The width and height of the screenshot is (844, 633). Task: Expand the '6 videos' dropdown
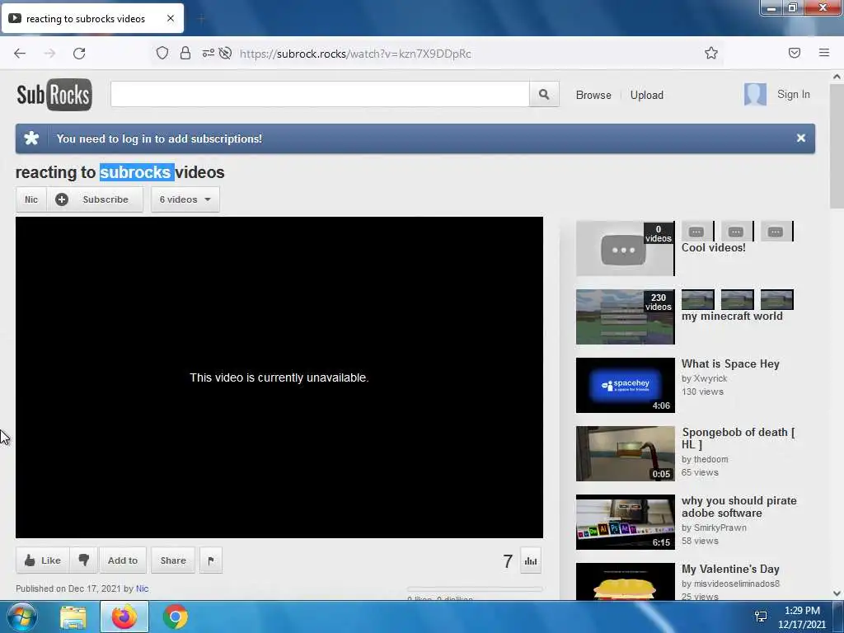185,199
